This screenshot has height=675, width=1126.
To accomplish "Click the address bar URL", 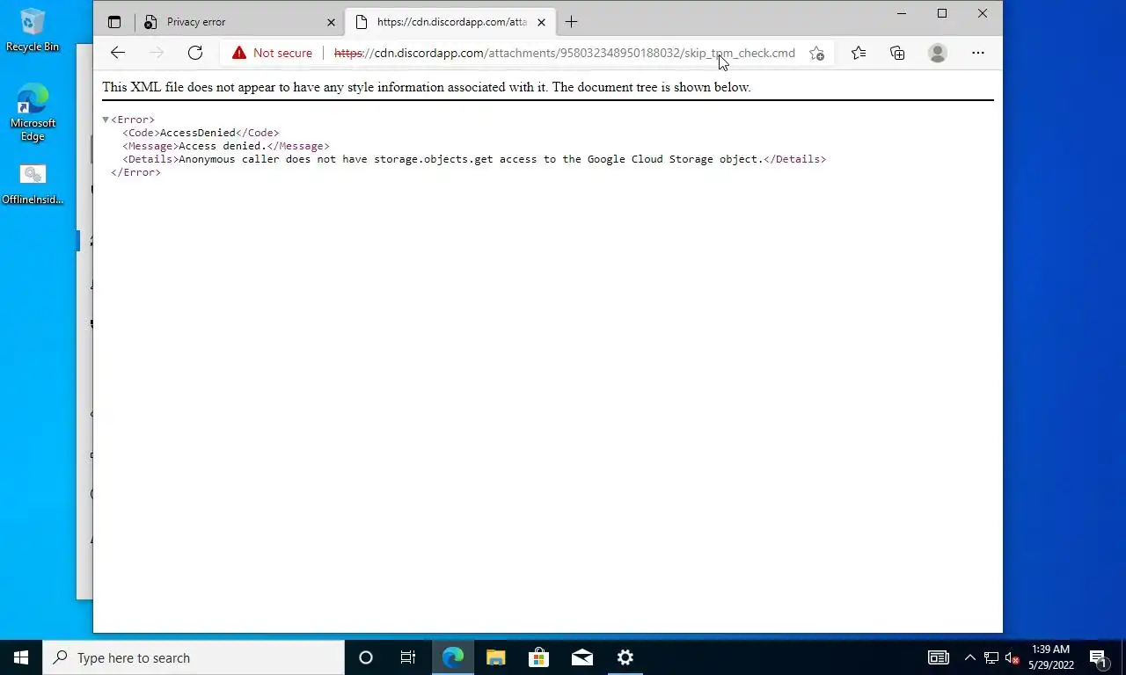I will pos(565,53).
